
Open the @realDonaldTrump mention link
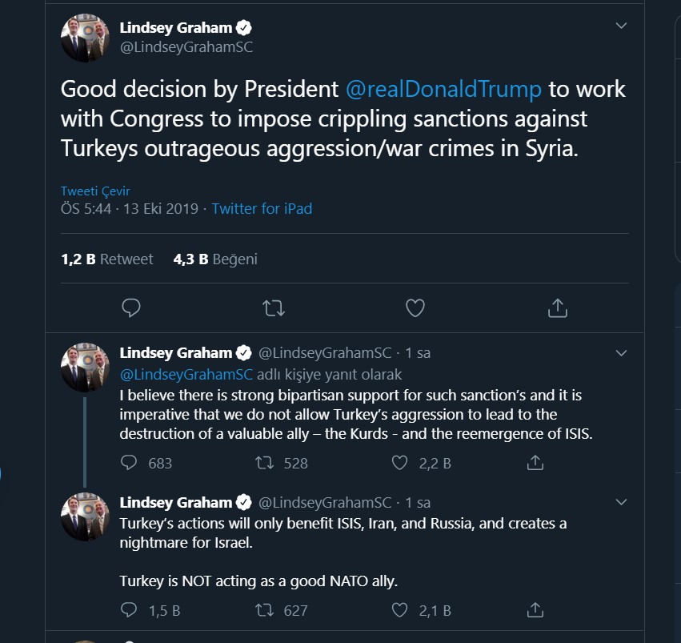point(443,89)
